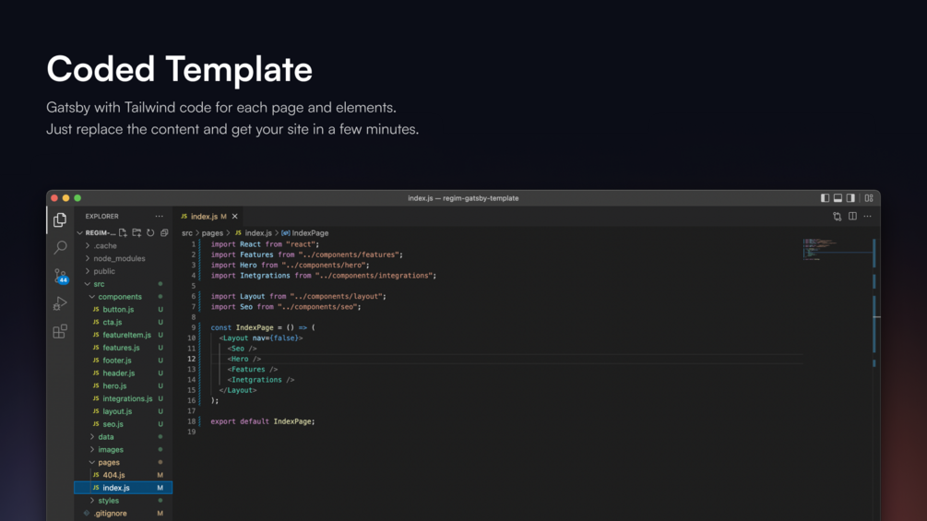This screenshot has height=521, width=927.
Task: Close the index.js editor tab
Action: pos(234,216)
